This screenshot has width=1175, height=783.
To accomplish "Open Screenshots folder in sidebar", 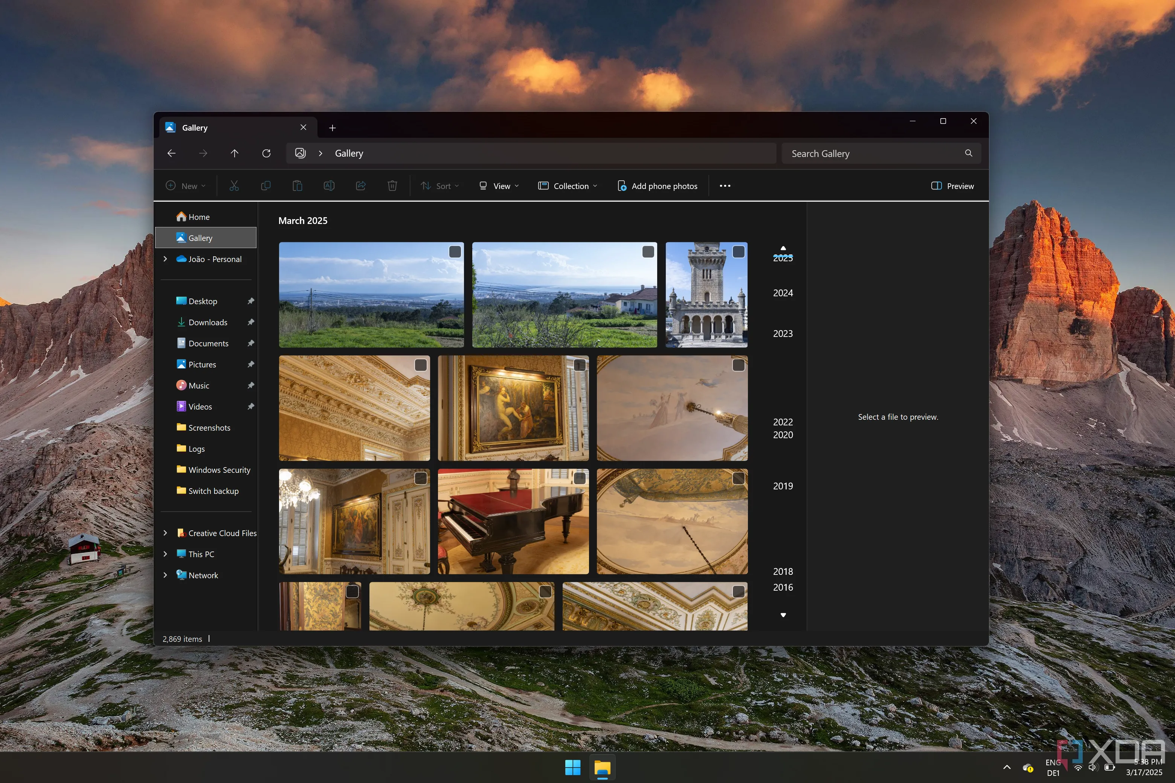I will click(x=206, y=428).
